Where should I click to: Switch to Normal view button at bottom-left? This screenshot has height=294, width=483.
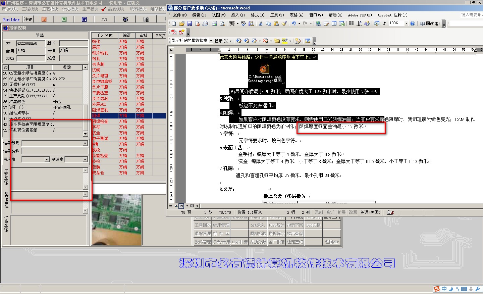coord(171,206)
